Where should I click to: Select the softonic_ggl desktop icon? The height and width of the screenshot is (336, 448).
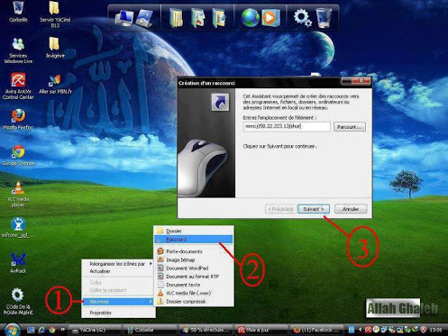18,228
